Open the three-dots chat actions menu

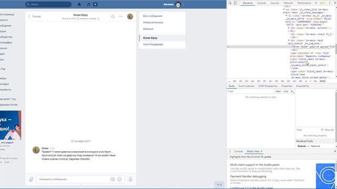121,16
